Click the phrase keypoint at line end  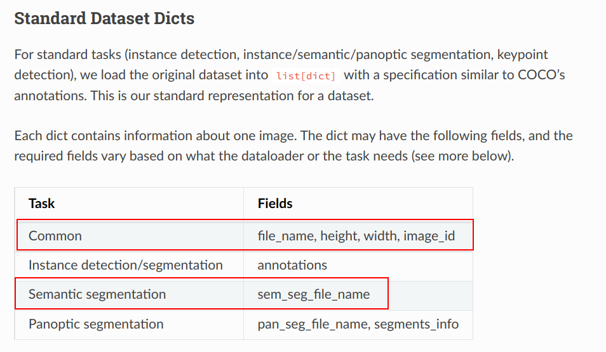tap(523, 55)
